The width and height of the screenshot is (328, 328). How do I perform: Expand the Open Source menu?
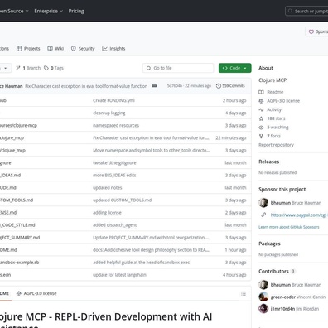click(14, 11)
